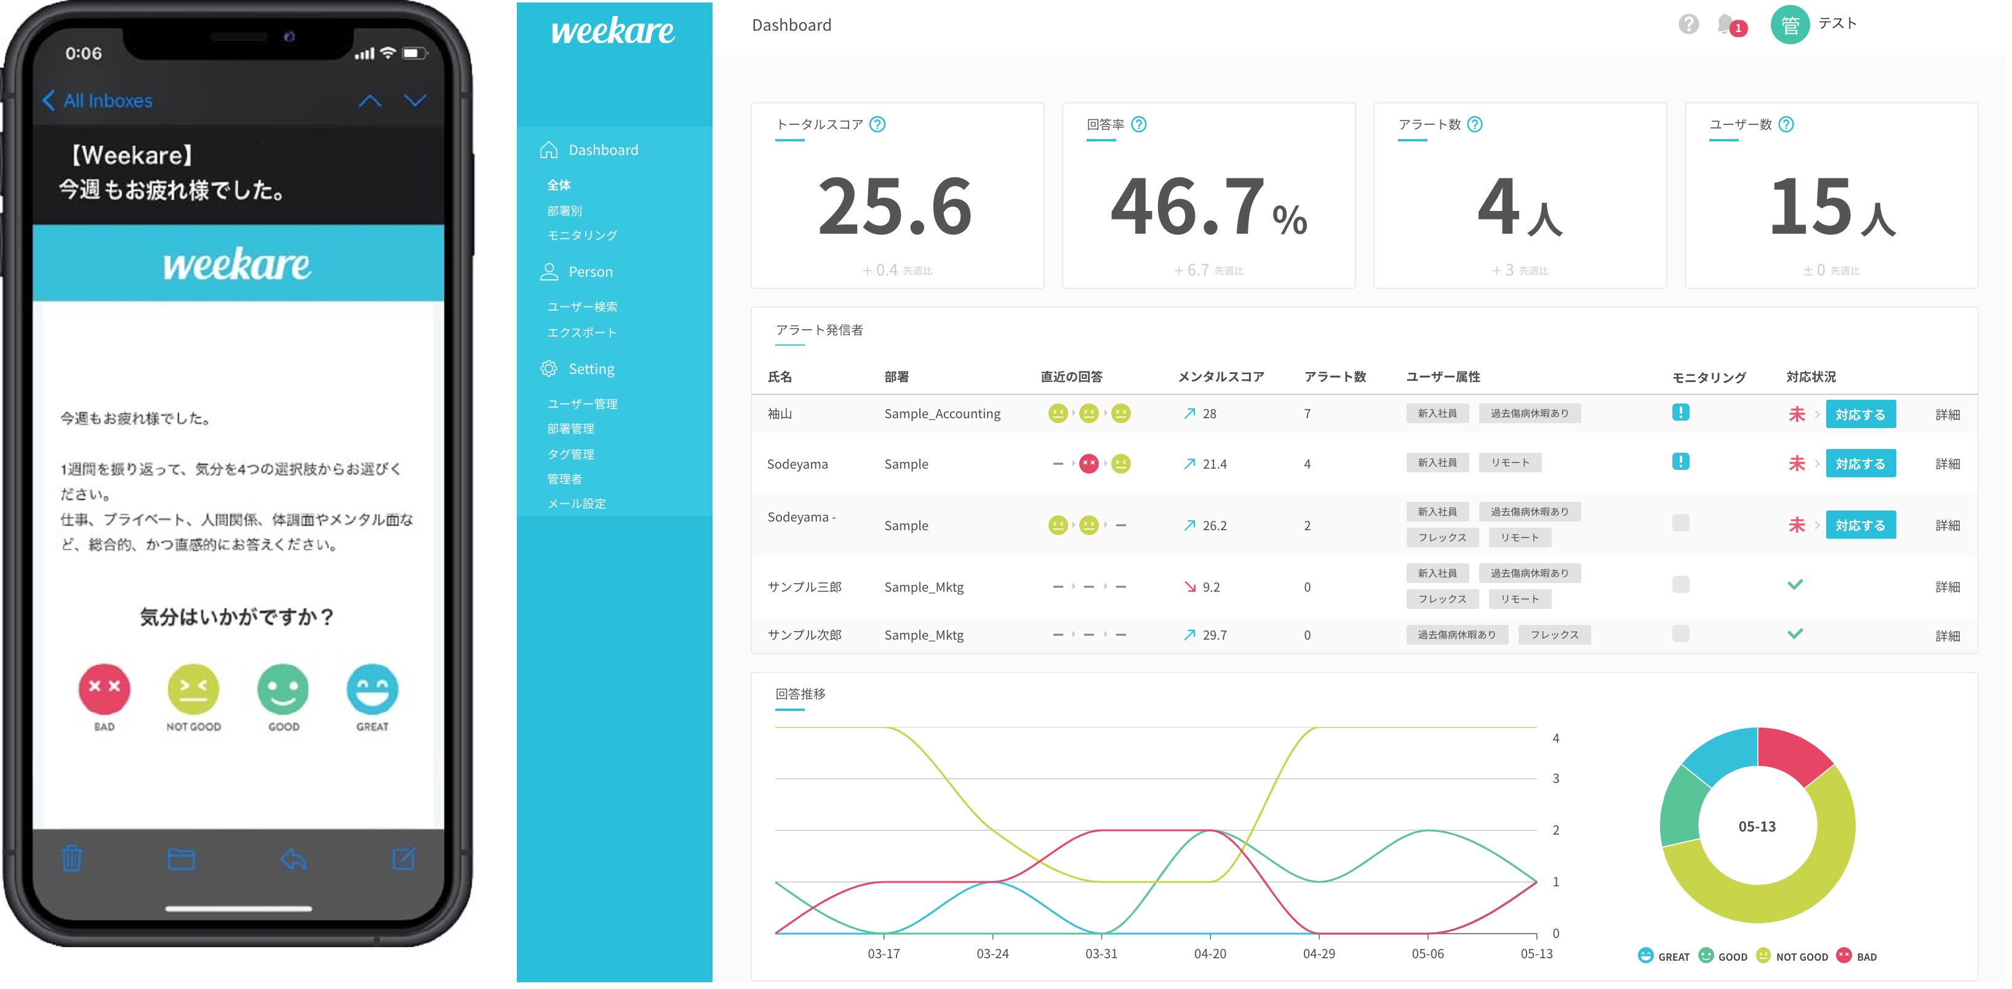This screenshot has width=2012, height=989.
Task: Click the 05-13 marker on the chart axis
Action: 1536,954
